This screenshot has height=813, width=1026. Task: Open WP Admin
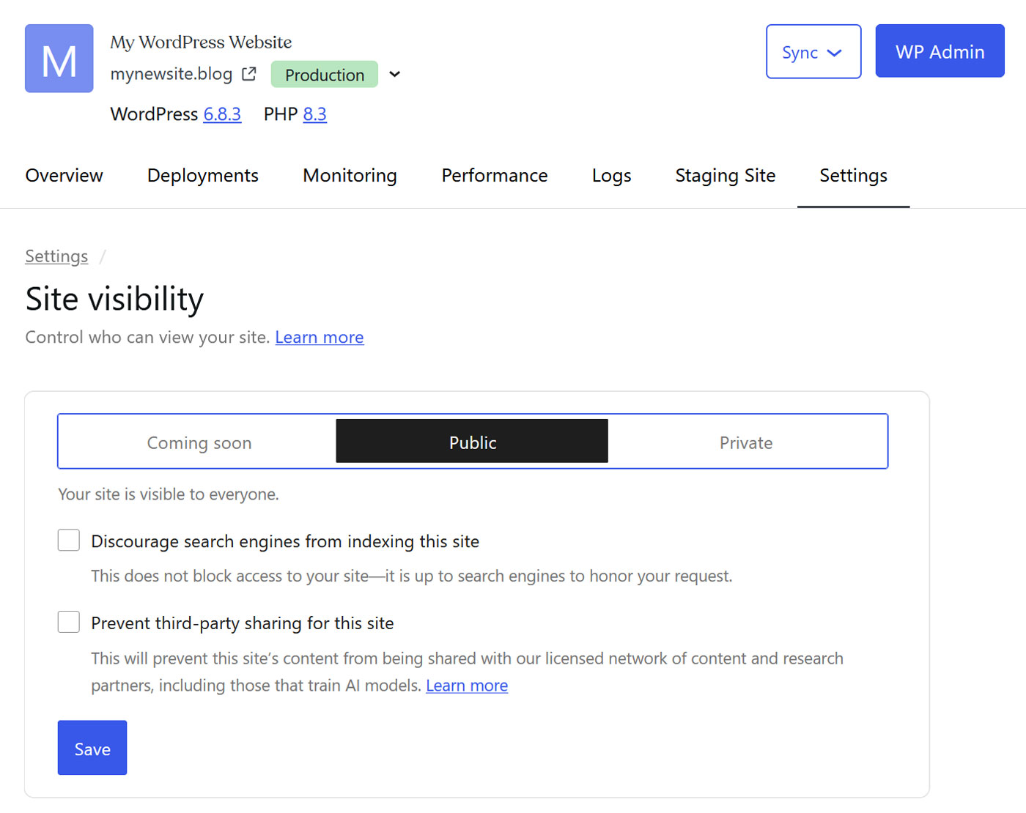[940, 51]
